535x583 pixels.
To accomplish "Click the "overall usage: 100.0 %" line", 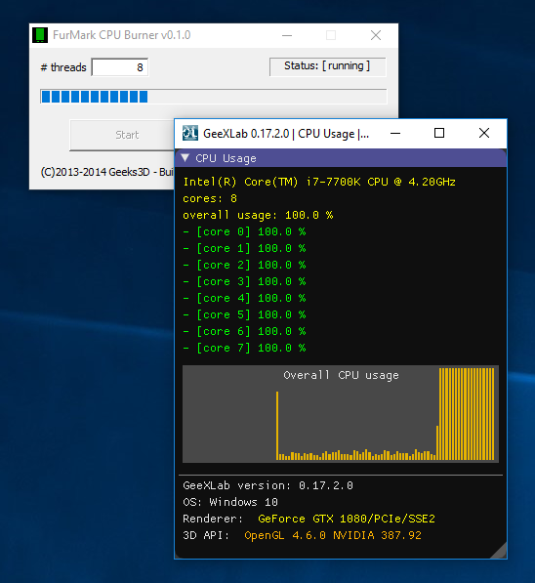I will tap(258, 215).
